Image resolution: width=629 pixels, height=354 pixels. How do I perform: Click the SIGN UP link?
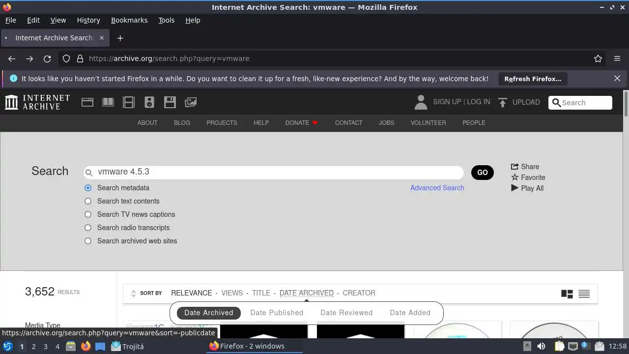click(447, 102)
